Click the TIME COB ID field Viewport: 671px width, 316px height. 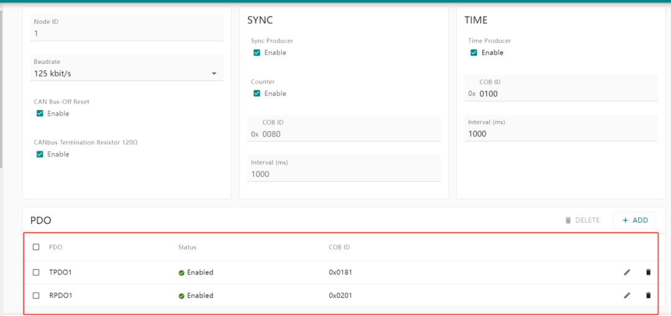pos(561,88)
